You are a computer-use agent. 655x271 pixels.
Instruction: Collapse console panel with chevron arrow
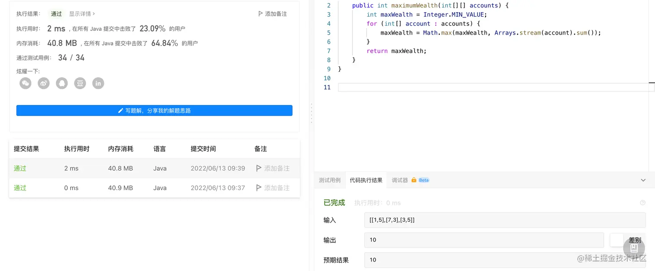[x=643, y=180]
